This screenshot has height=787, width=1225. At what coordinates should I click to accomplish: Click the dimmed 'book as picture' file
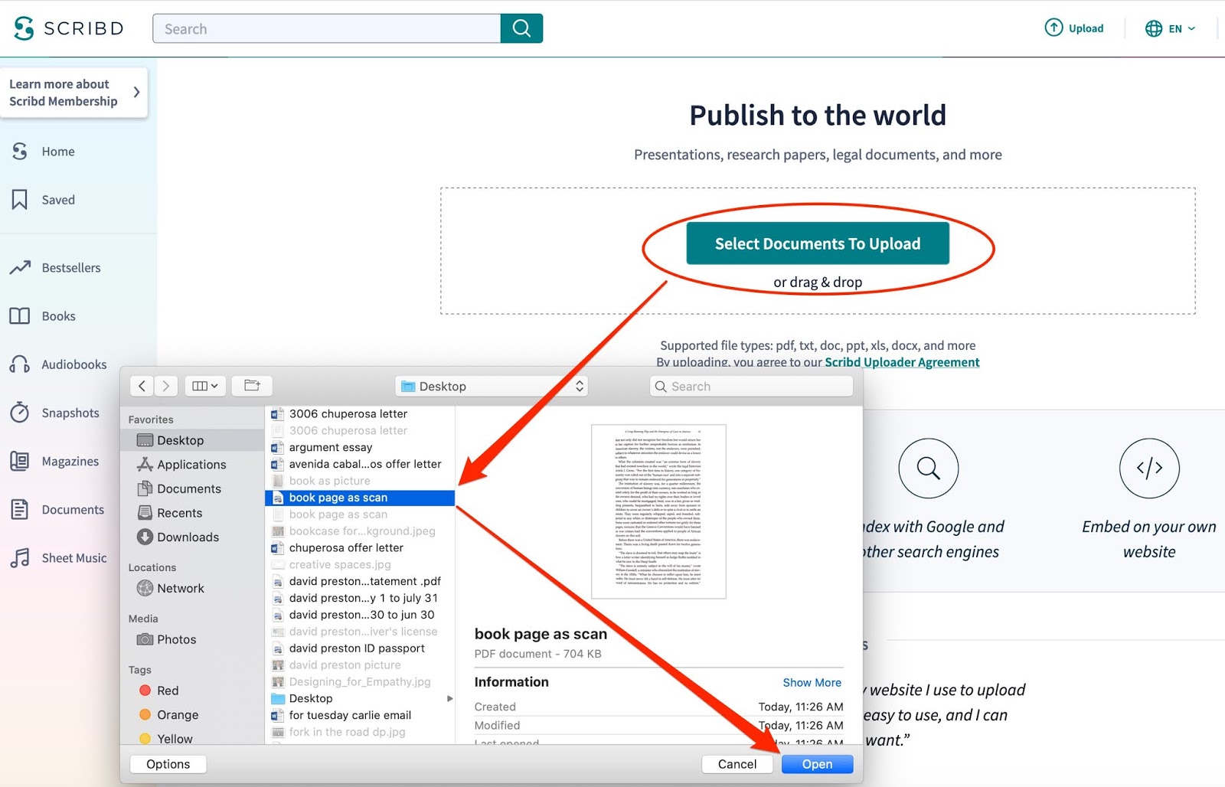pos(360,481)
